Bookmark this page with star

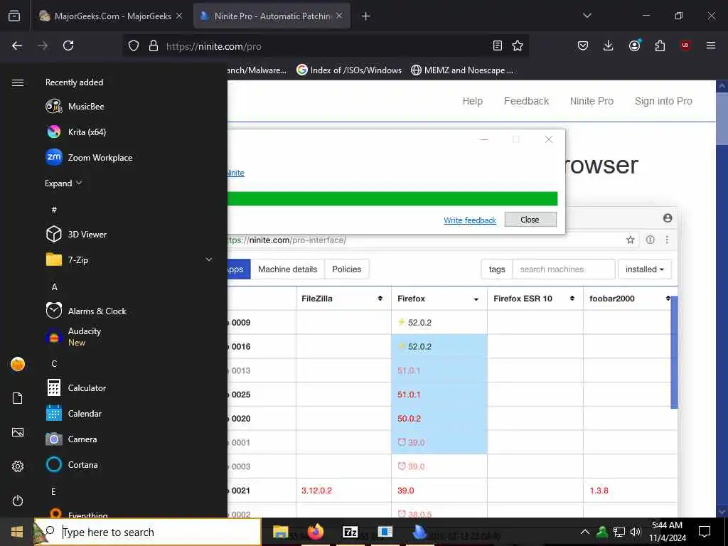[x=518, y=45]
